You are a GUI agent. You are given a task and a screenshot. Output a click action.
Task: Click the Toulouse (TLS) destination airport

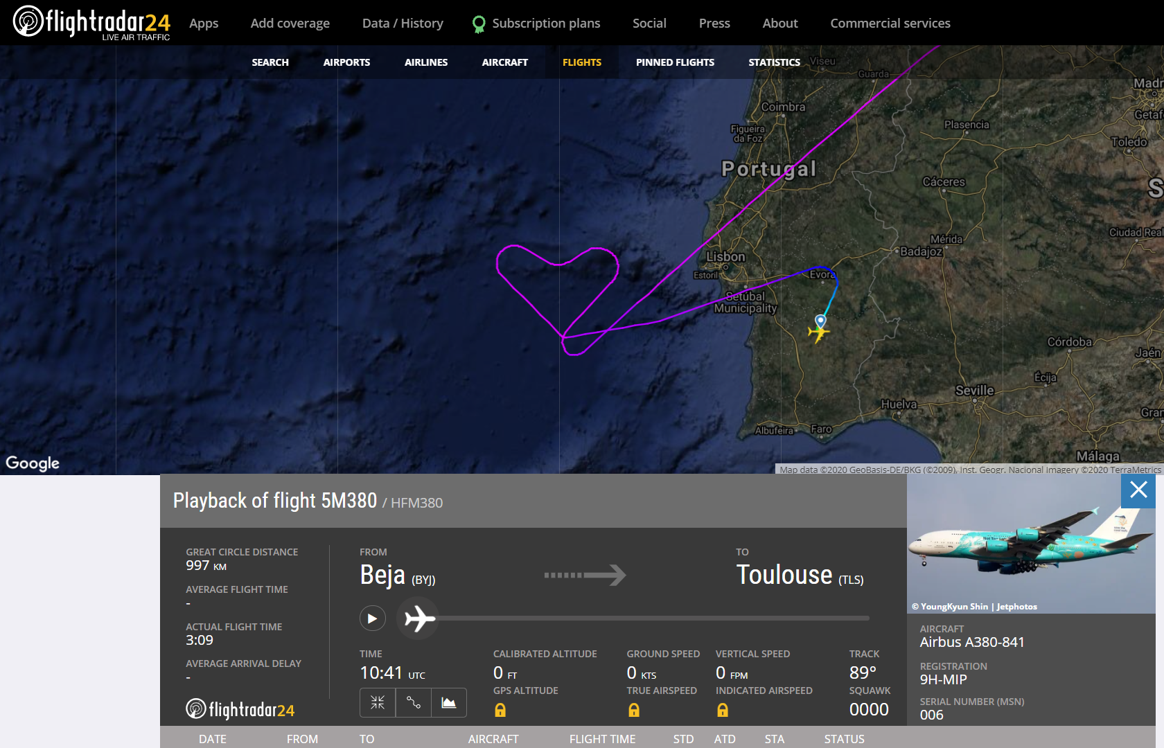pos(800,576)
